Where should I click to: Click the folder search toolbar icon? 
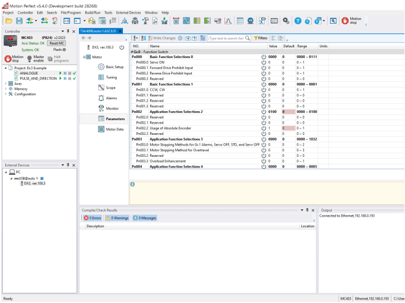click(92, 21)
